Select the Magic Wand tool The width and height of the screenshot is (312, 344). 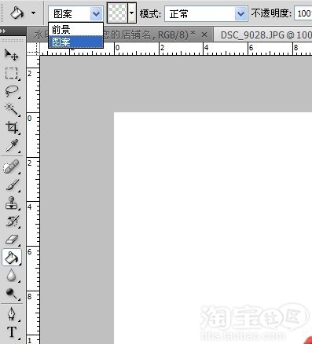pyautogui.click(x=12, y=109)
